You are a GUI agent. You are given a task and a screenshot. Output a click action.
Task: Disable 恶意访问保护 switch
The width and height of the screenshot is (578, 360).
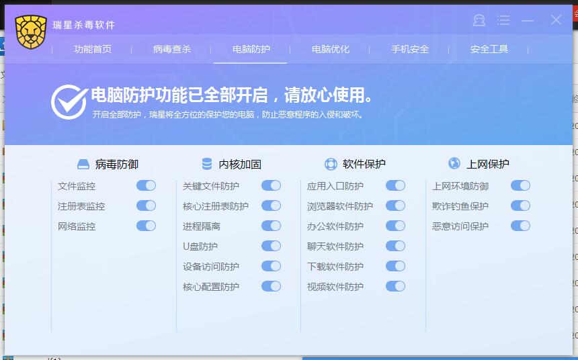pyautogui.click(x=520, y=226)
